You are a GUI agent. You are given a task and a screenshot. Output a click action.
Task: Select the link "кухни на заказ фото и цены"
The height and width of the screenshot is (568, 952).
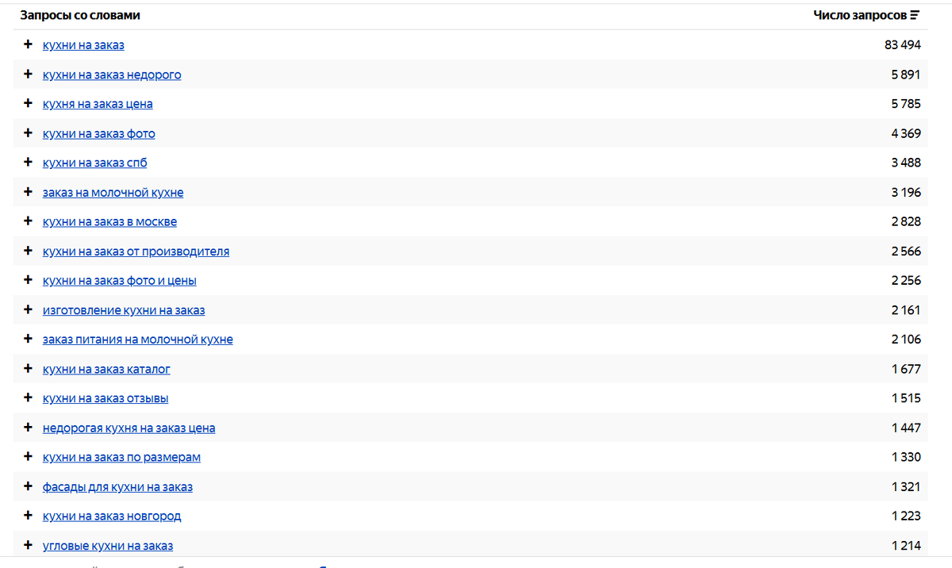(120, 281)
